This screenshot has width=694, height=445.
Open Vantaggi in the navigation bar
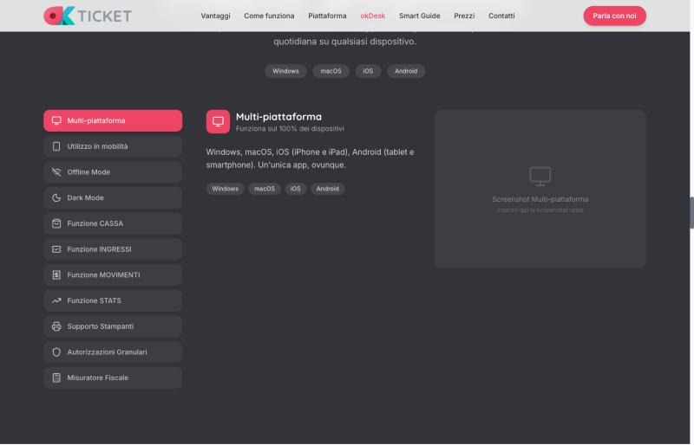click(x=215, y=16)
